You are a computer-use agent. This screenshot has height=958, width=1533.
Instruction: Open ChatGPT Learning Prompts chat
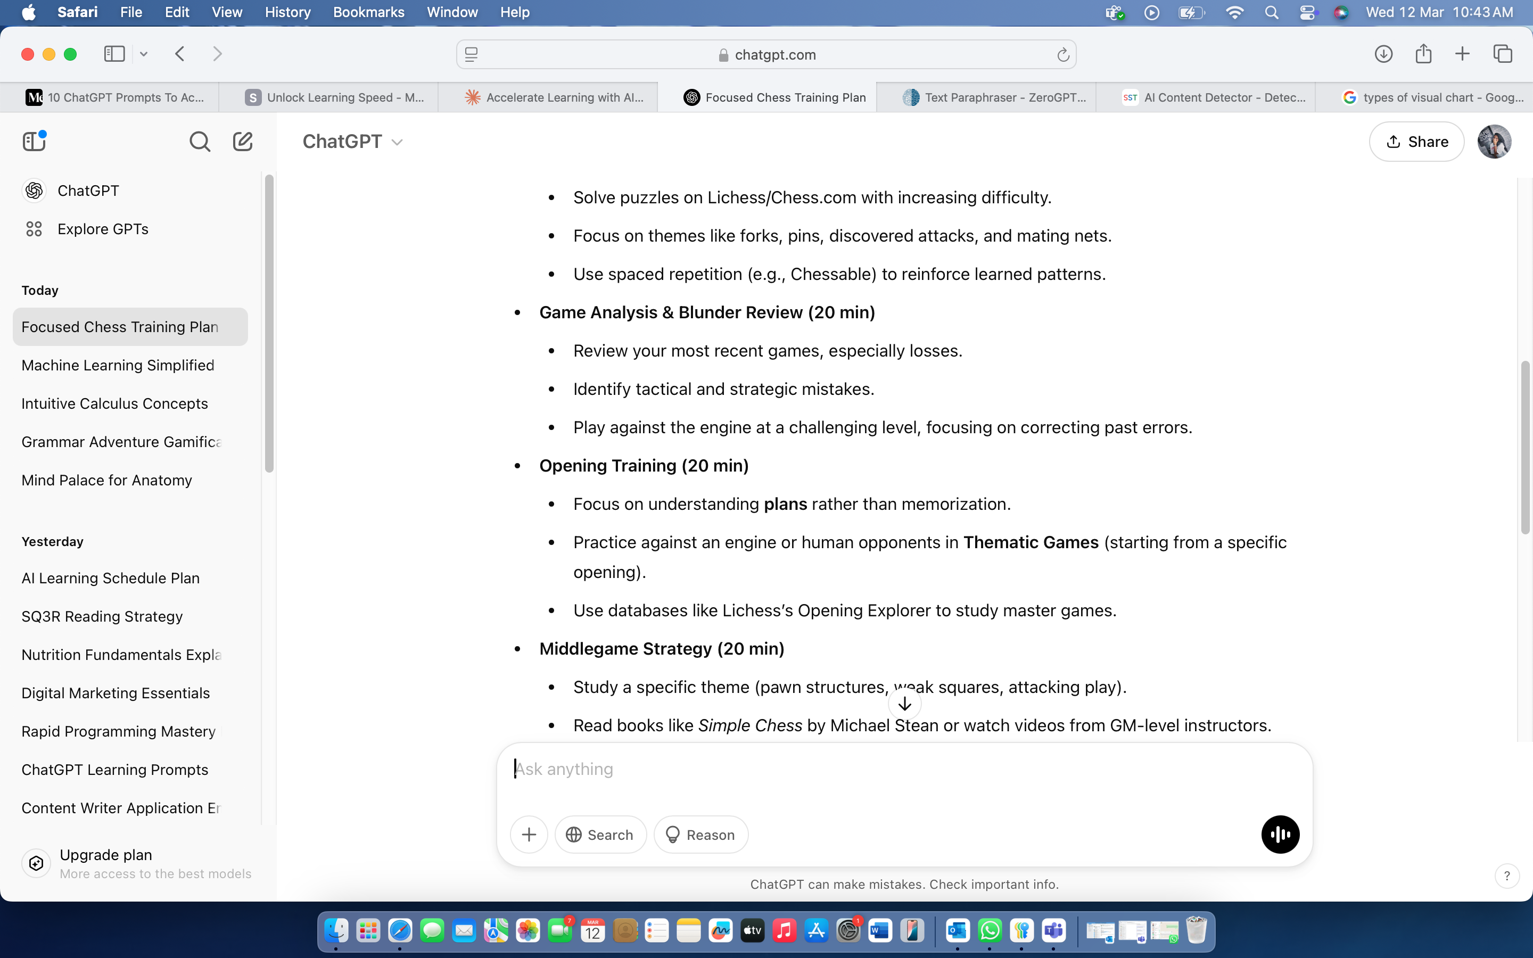coord(130,770)
